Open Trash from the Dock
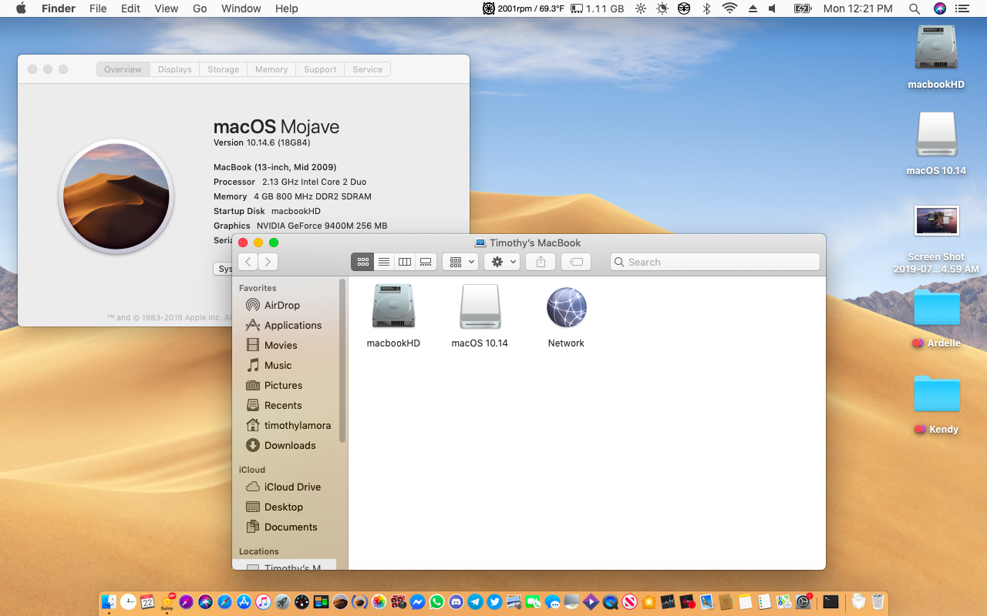 click(878, 601)
